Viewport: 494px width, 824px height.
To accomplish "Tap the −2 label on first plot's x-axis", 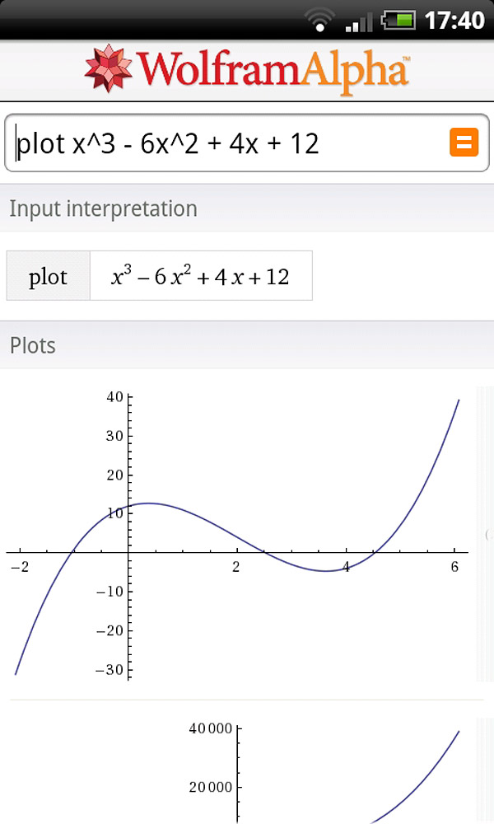I will tap(19, 567).
